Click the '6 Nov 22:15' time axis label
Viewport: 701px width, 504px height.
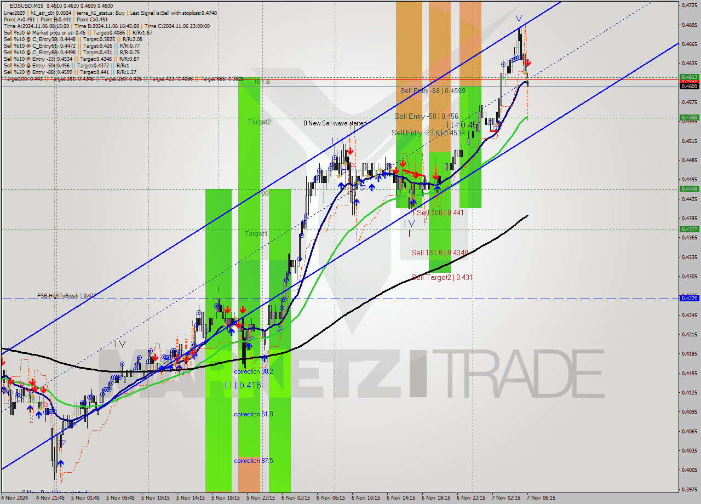pos(472,498)
